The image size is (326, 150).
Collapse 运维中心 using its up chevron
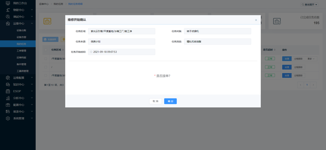(32, 24)
